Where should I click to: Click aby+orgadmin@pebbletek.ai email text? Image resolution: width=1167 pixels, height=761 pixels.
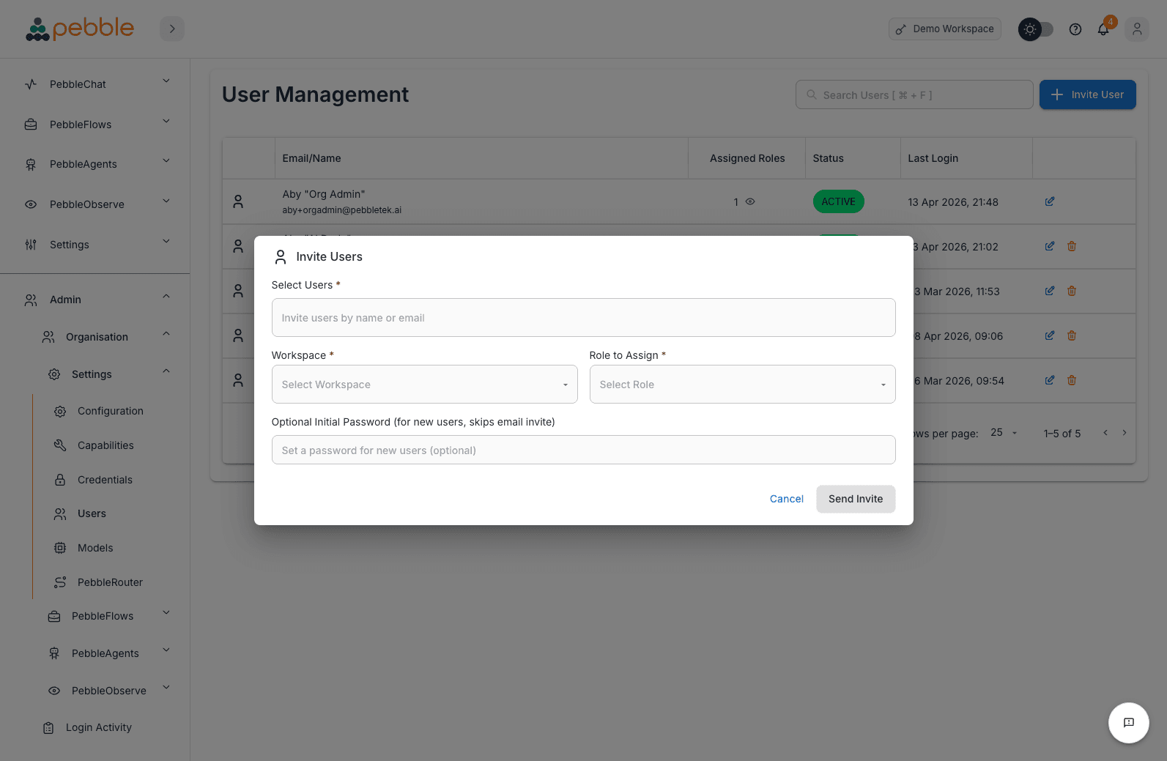click(x=341, y=210)
